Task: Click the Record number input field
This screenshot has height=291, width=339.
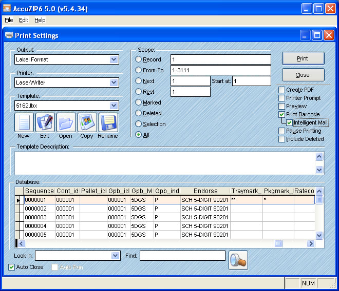Action: (221, 59)
